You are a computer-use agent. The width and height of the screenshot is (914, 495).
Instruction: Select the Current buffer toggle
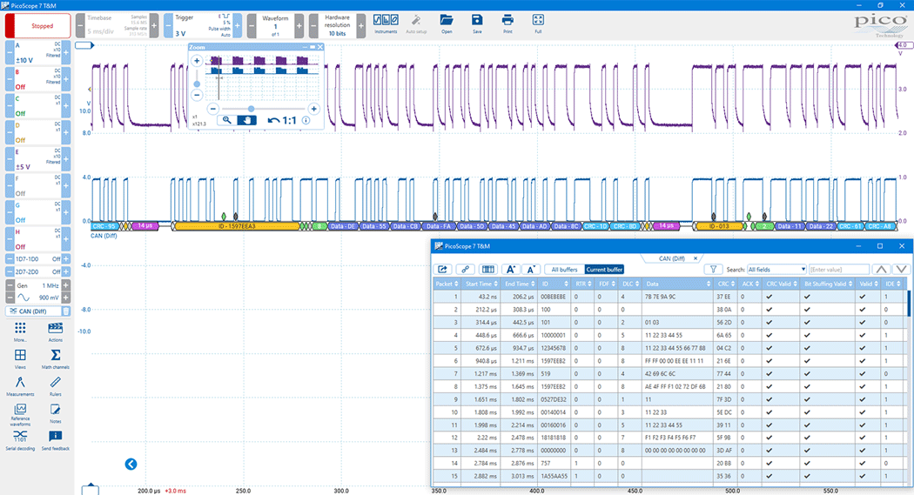[604, 270]
